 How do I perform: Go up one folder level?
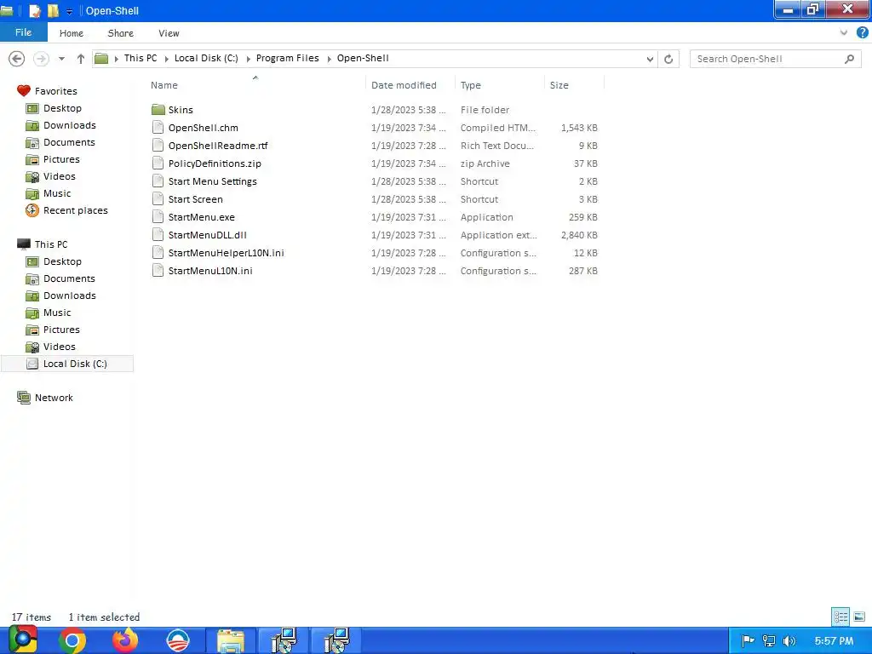(x=81, y=59)
